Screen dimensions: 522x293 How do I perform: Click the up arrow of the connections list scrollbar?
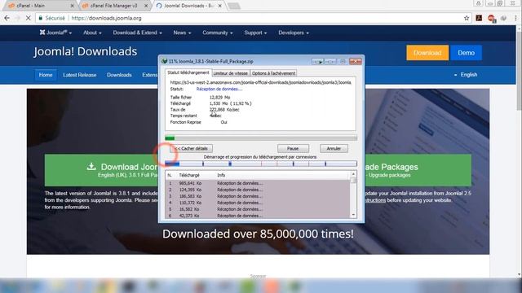click(353, 174)
